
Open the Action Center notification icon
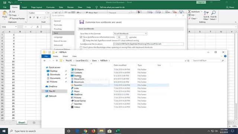(232, 131)
